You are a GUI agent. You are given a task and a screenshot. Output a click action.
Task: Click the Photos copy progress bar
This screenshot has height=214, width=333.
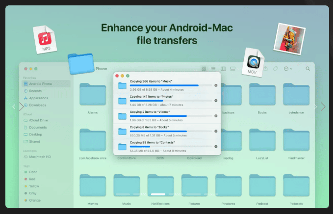click(171, 101)
